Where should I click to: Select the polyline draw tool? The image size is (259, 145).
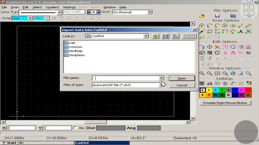click(248, 26)
